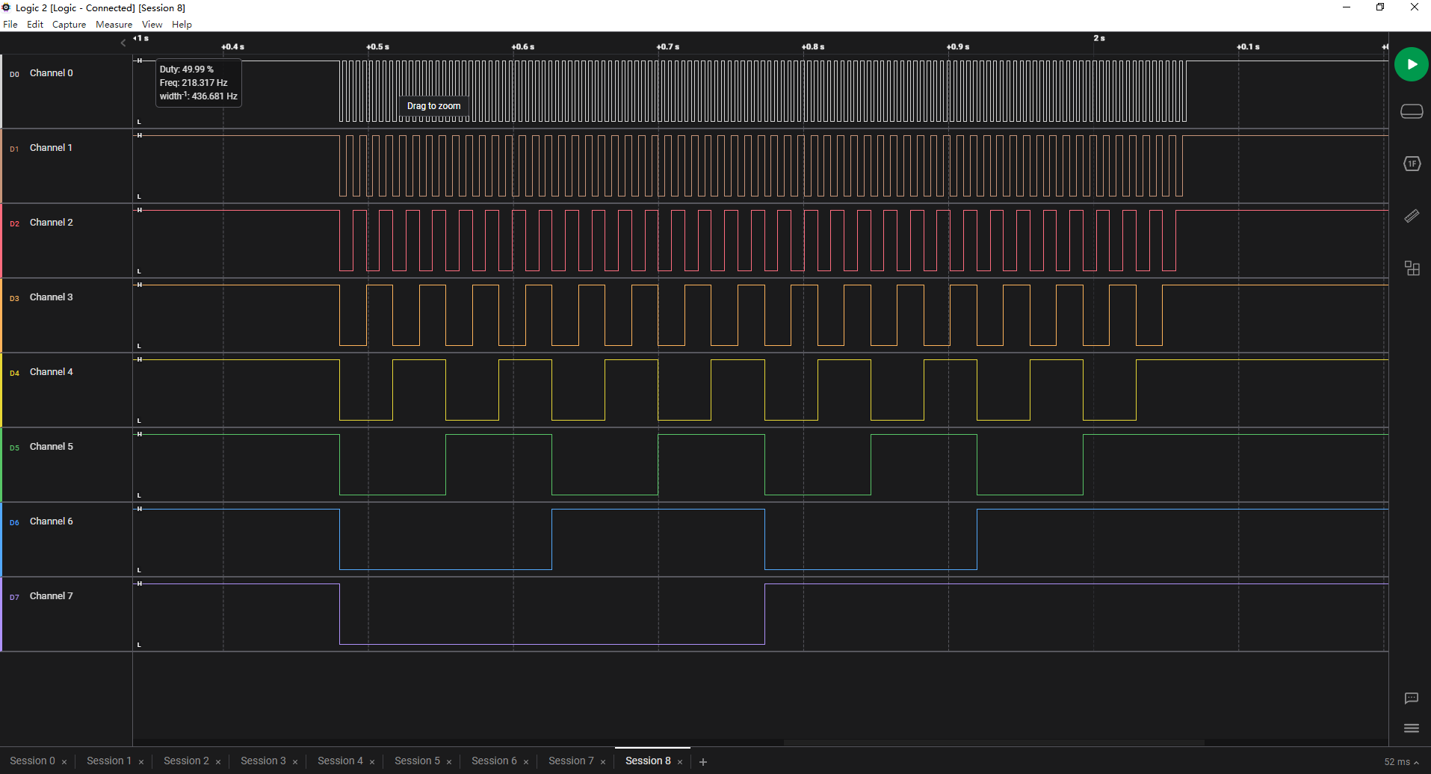Switch to Session 2 tab
The height and width of the screenshot is (774, 1431).
[x=186, y=761]
